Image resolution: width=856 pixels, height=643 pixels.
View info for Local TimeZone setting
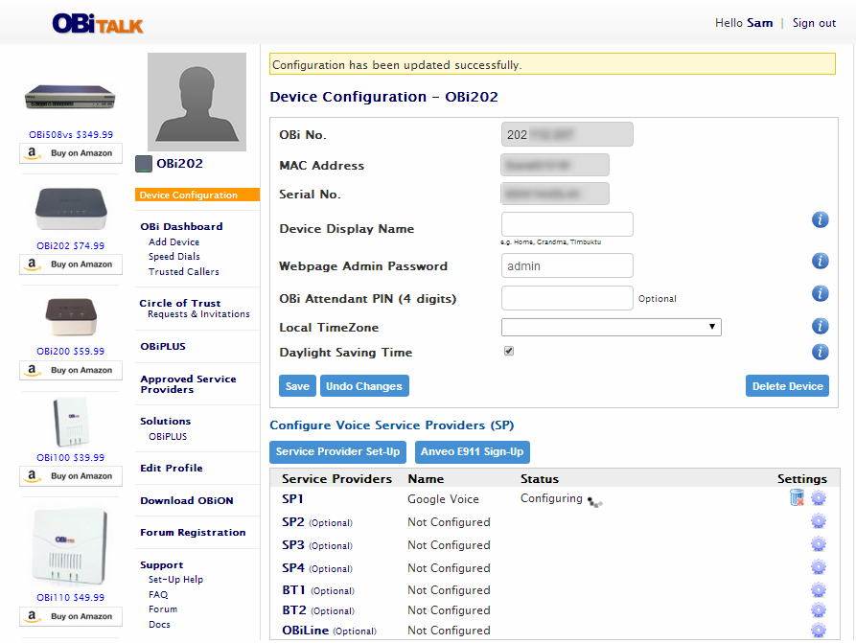click(x=820, y=326)
